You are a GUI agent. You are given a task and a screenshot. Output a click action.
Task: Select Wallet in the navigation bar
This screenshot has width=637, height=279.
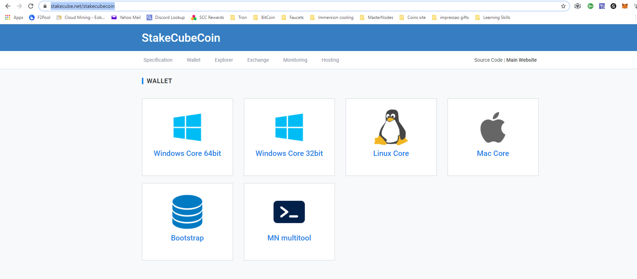193,60
